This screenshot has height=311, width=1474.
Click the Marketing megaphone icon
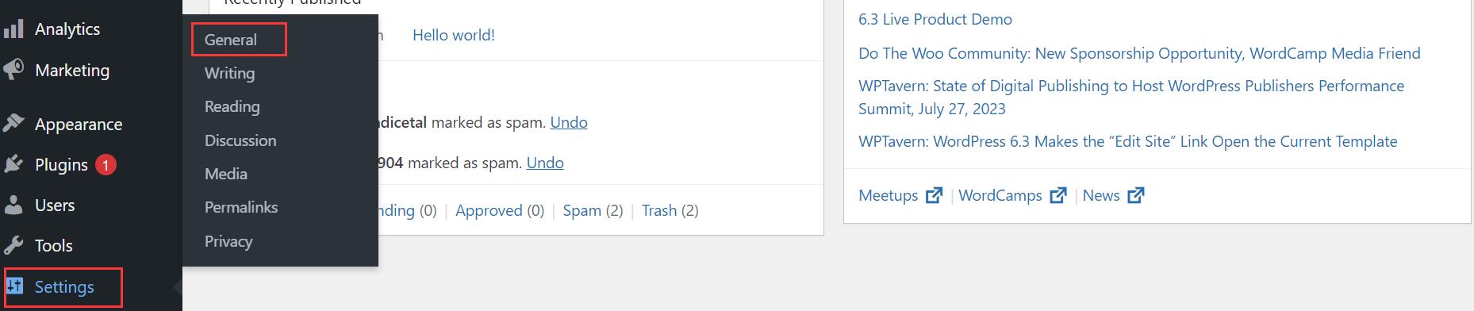pos(13,70)
